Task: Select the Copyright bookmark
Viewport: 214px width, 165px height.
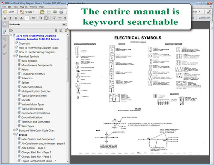Action: pos(24,43)
